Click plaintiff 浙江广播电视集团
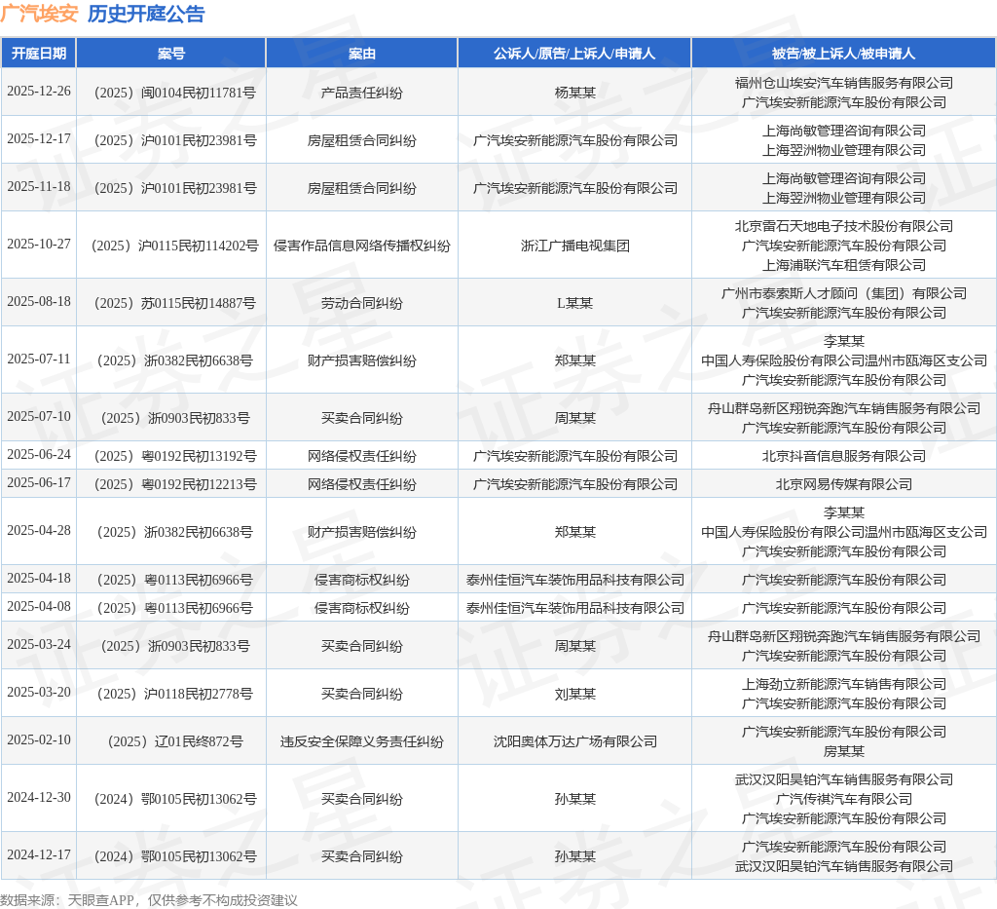Viewport: 997px width, 909px height. pos(574,246)
